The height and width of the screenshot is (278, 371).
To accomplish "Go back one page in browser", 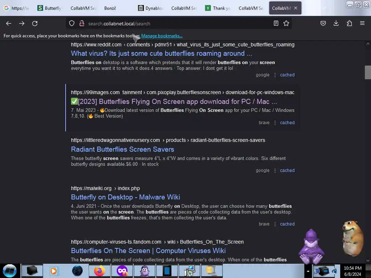I will pyautogui.click(x=9, y=24).
